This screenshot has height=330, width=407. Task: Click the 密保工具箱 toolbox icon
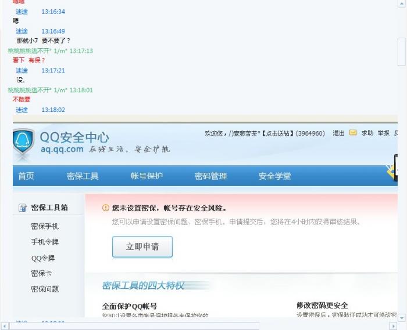click(x=23, y=208)
